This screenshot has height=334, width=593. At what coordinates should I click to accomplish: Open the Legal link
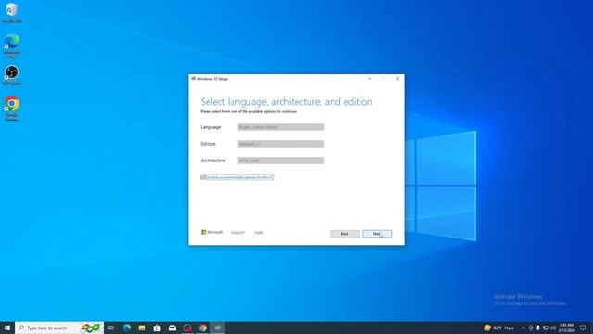(259, 233)
